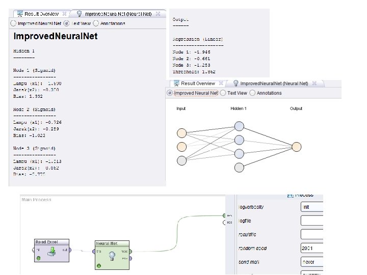Click the 'Node 2: -0.661' output weight
This screenshot has width=367, height=275.
point(192,59)
